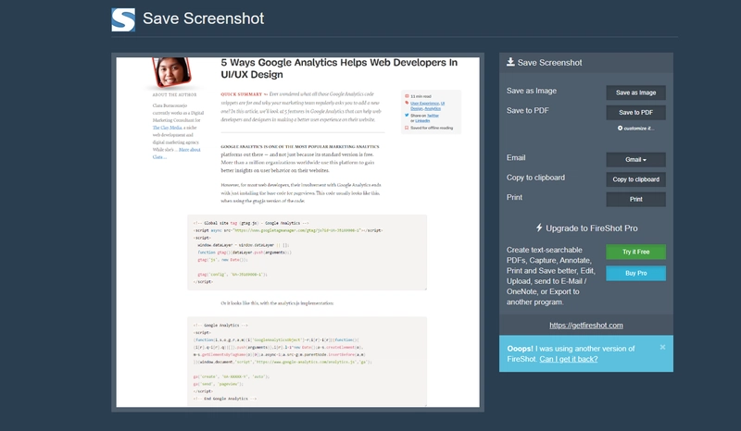
Task: Click the Save to PDF label text
Action: [x=527, y=110]
